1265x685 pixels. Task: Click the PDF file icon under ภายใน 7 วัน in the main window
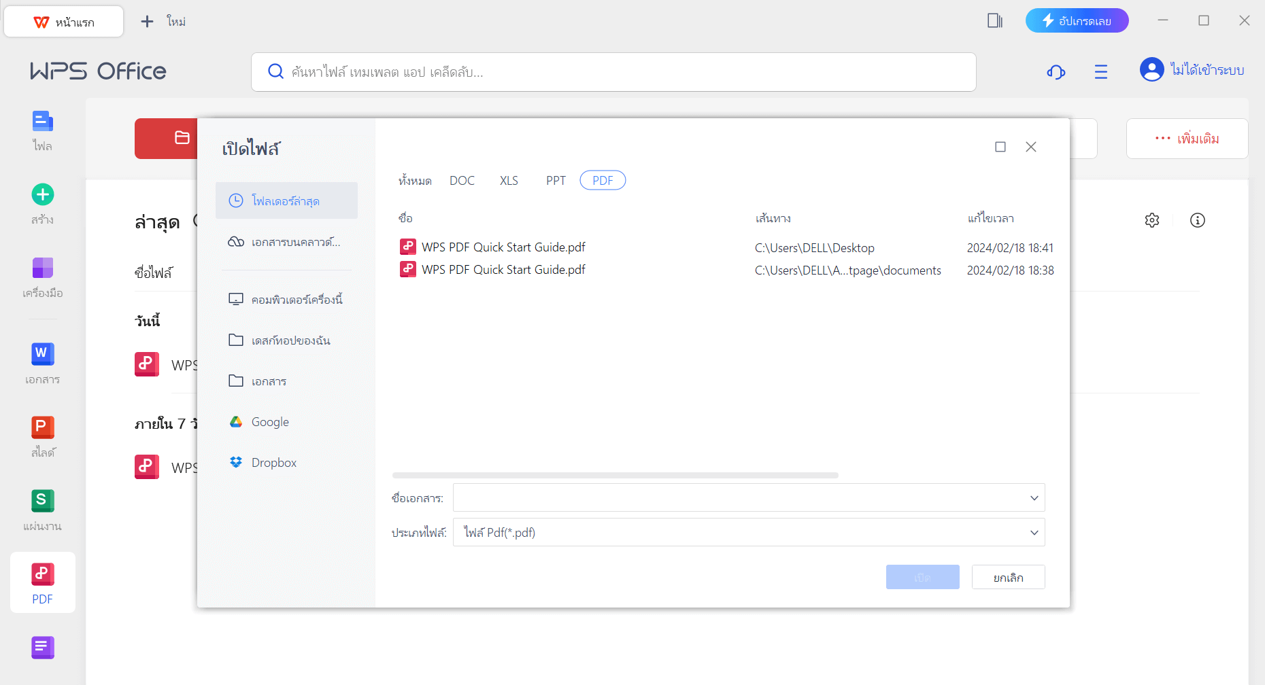(147, 467)
